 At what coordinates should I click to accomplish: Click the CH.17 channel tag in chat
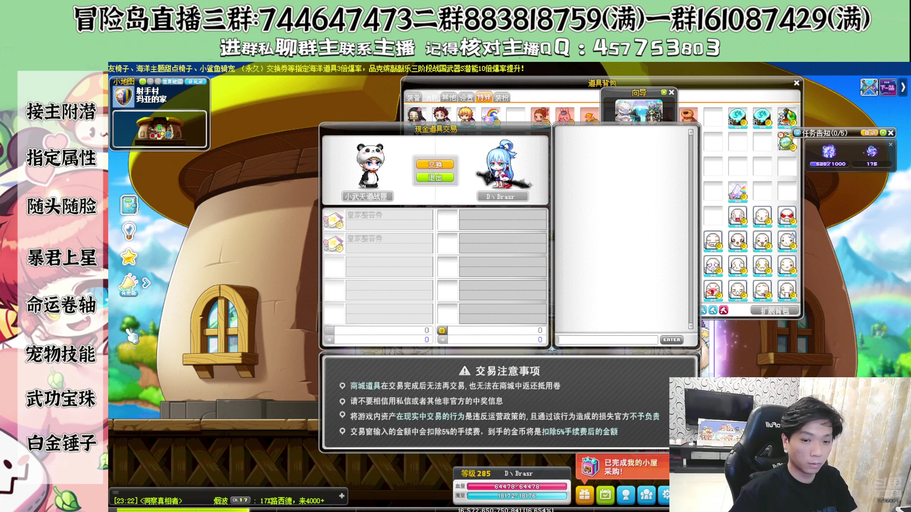coord(240,500)
